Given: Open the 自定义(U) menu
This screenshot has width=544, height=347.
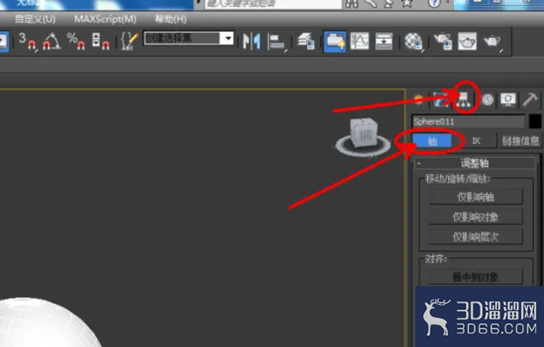Looking at the screenshot, I should (x=35, y=19).
